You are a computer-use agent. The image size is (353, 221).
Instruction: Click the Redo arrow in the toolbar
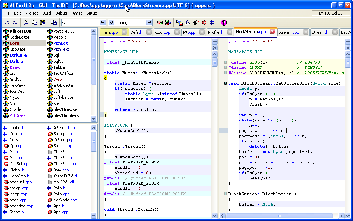tap(15, 23)
